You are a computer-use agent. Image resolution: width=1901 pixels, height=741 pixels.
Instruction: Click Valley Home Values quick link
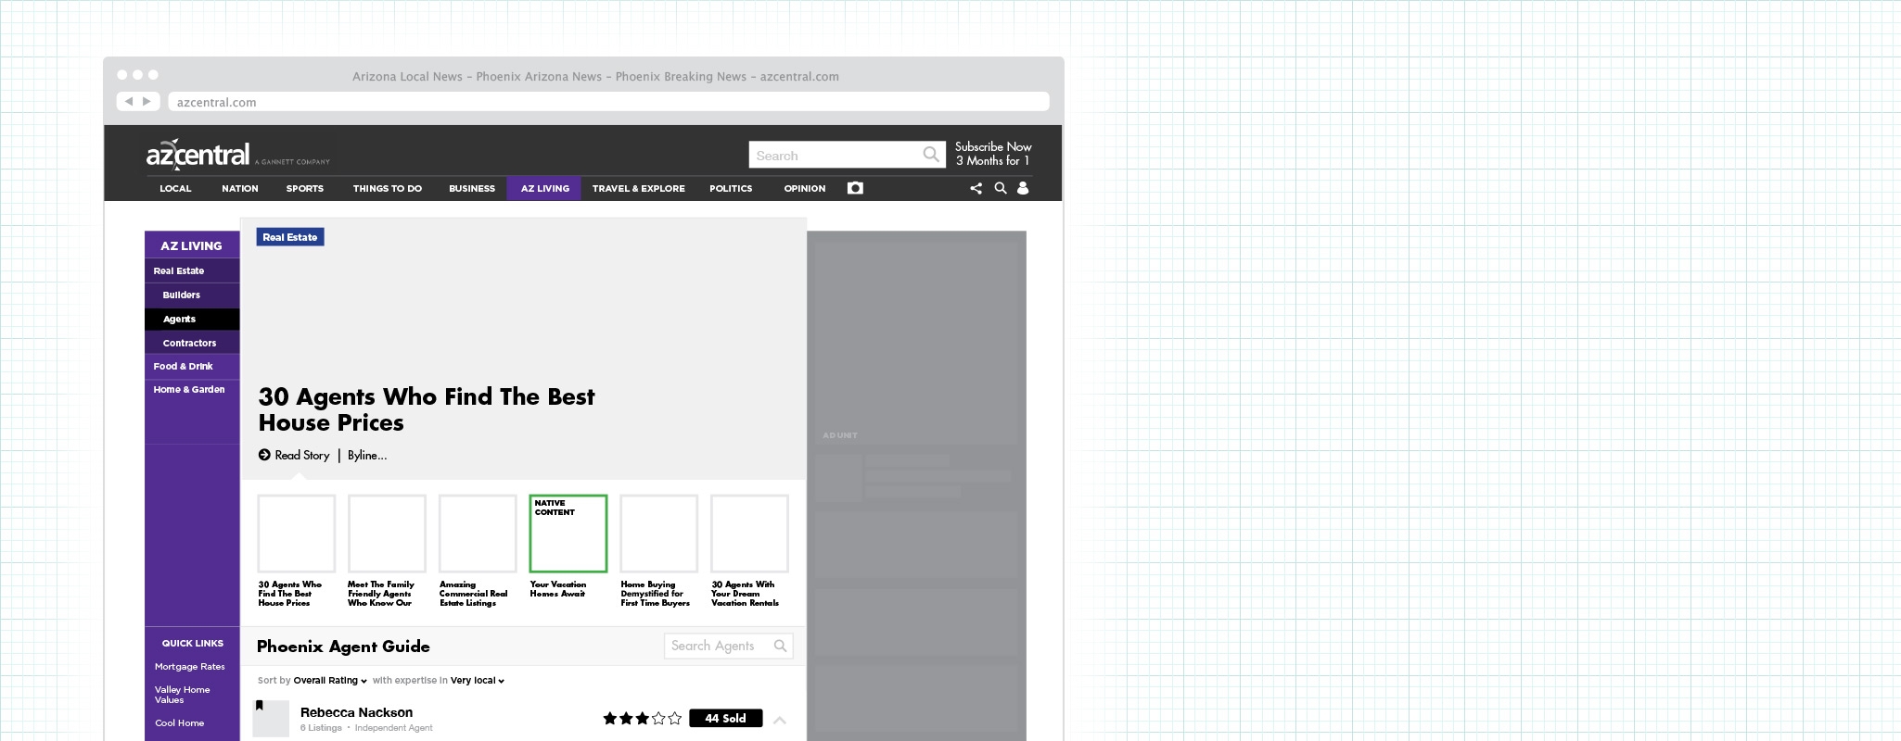[x=183, y=695]
